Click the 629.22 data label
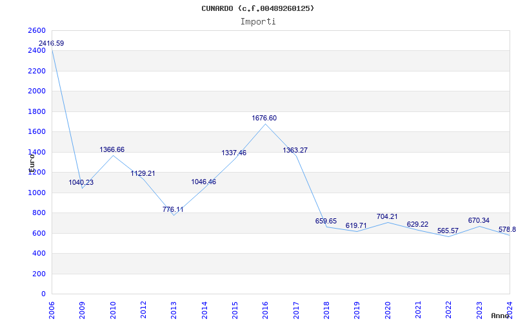 (x=417, y=224)
